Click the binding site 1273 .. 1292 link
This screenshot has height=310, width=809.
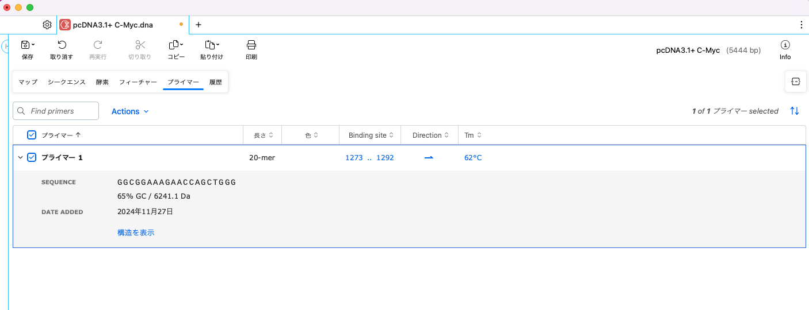coord(369,157)
